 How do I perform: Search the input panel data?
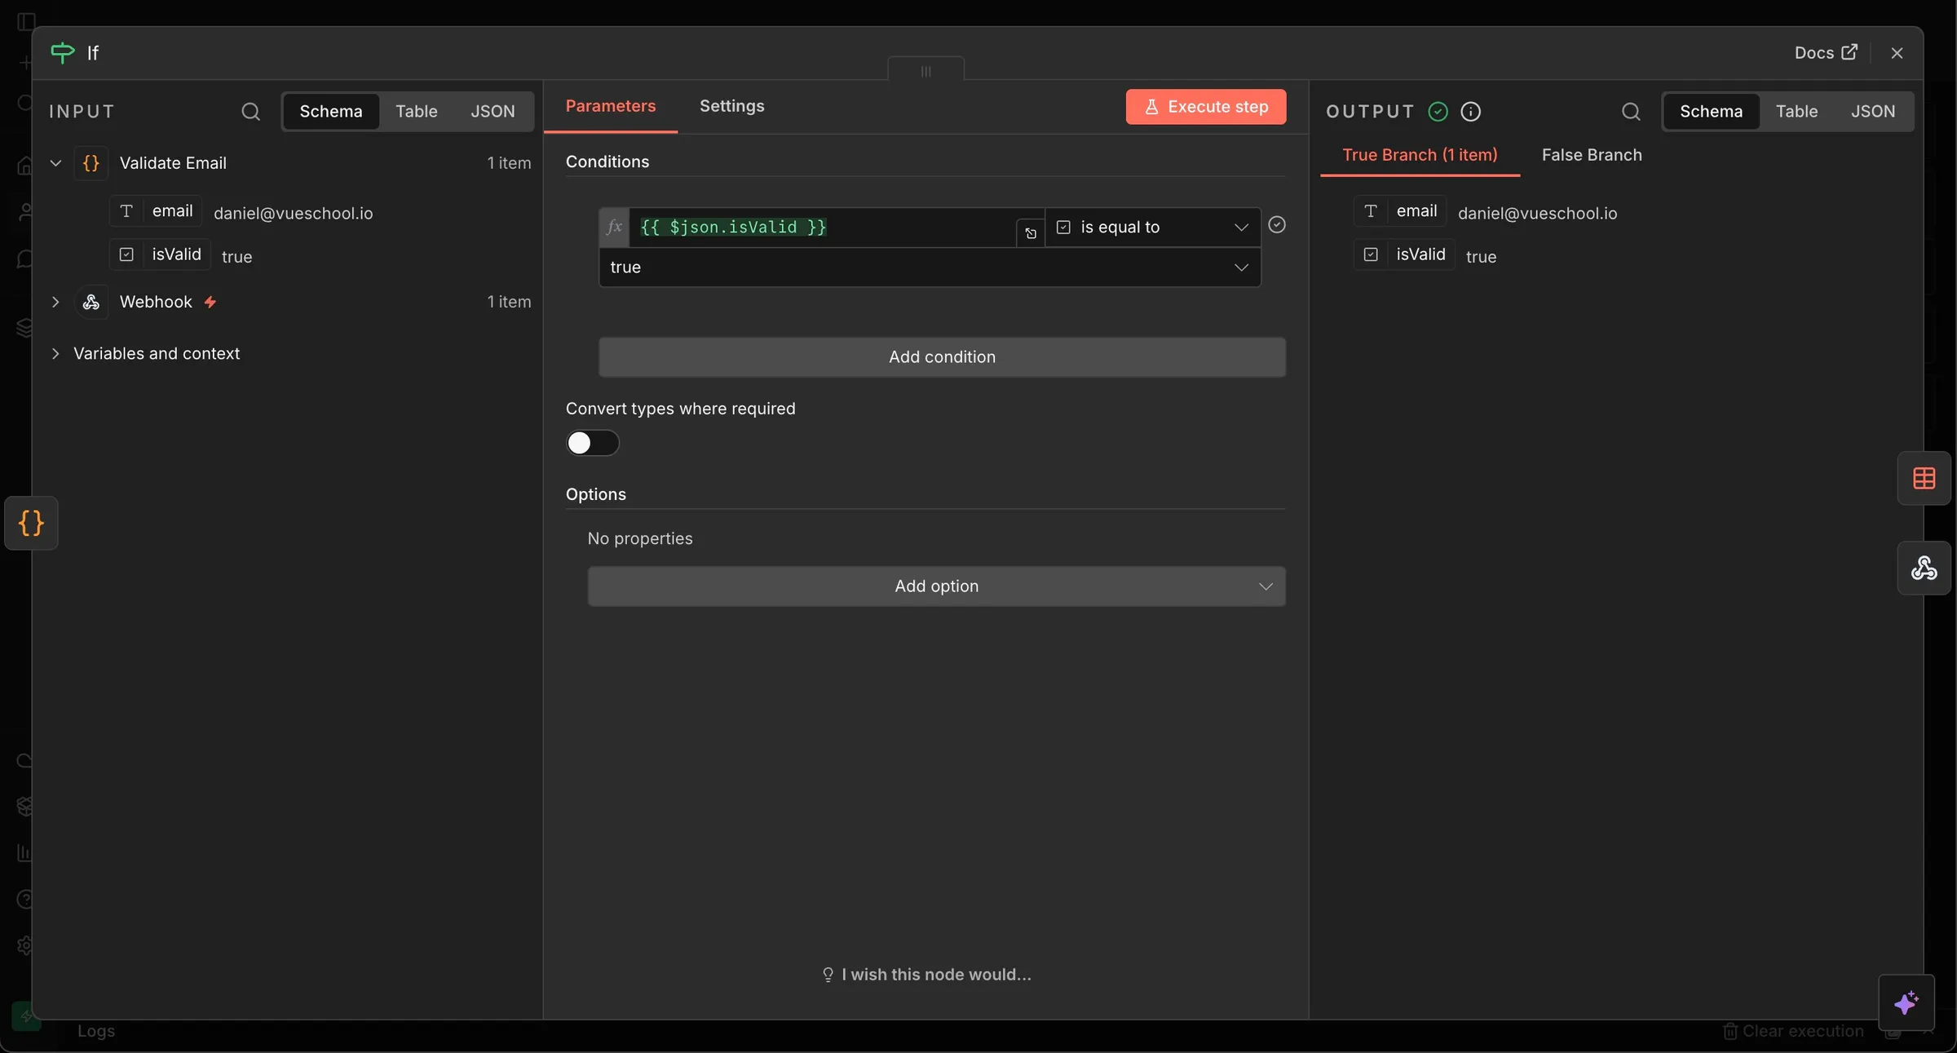250,111
